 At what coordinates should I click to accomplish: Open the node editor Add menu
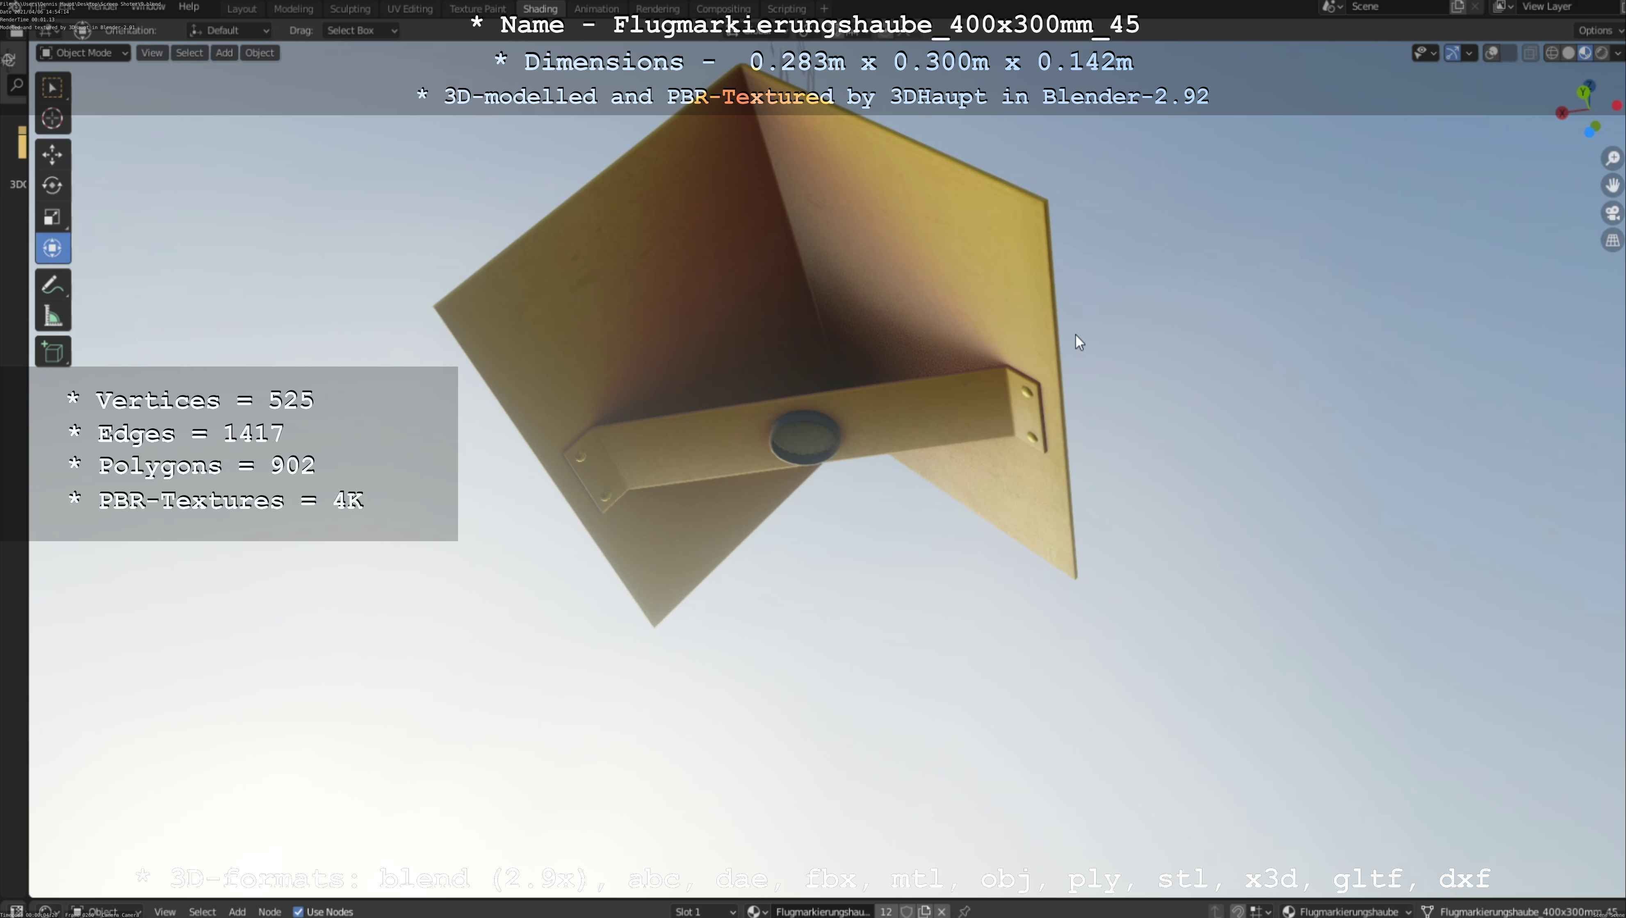237,912
